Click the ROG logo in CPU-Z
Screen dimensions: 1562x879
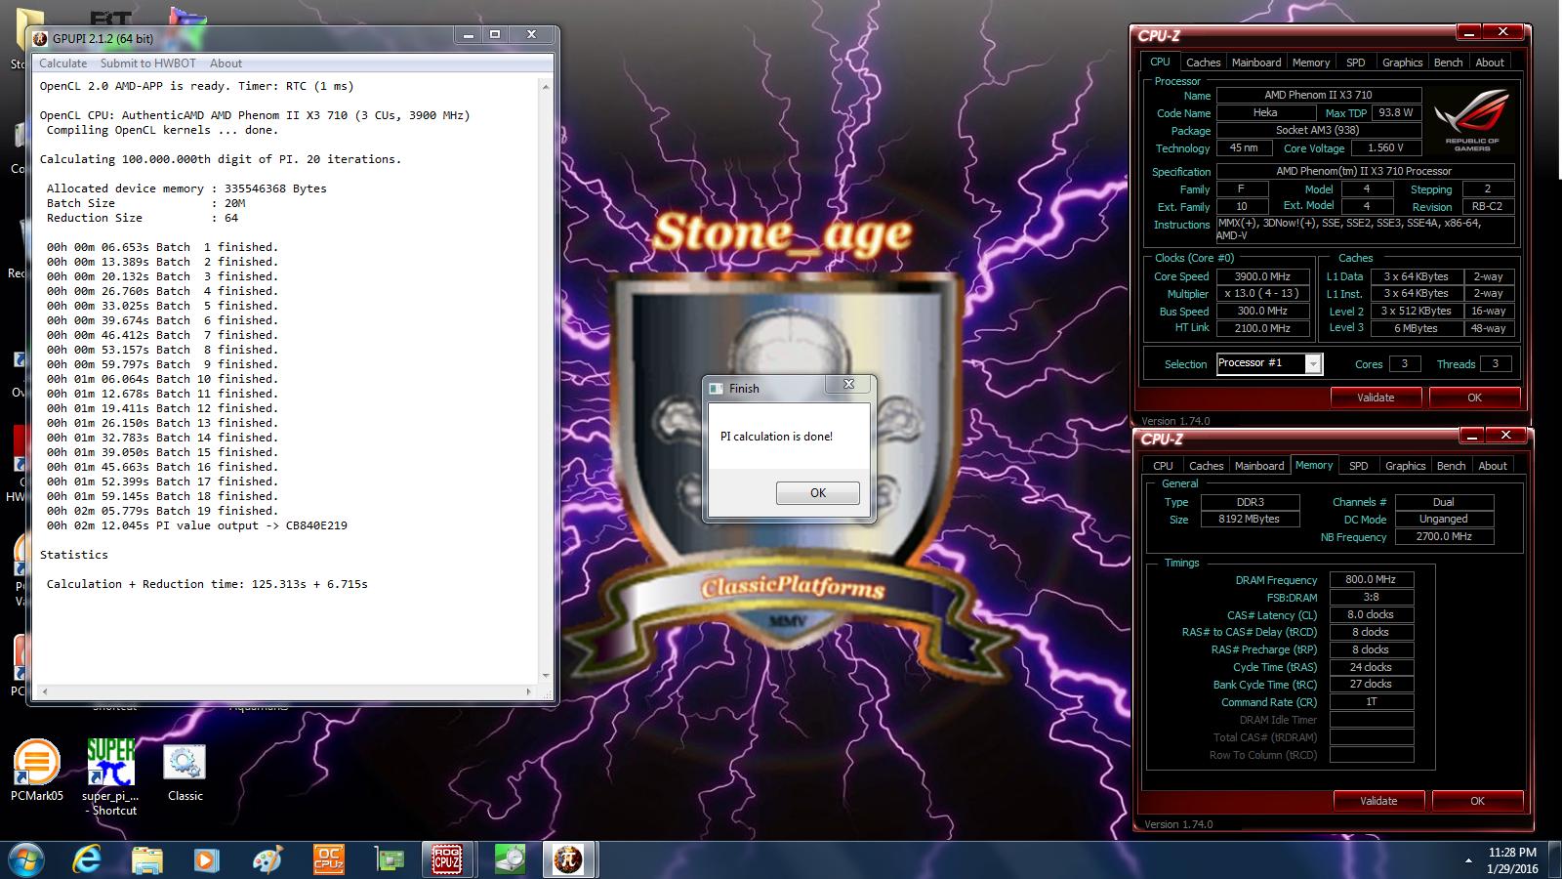(x=1472, y=119)
